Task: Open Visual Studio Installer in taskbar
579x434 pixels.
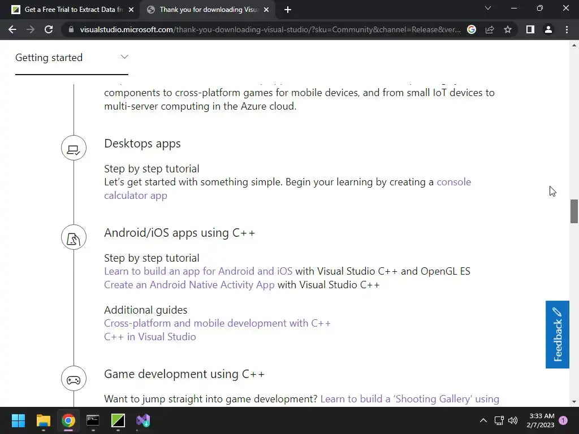Action: pyautogui.click(x=143, y=420)
